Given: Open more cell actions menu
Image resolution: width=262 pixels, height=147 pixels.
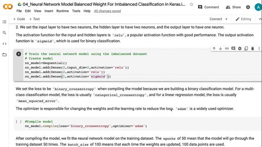Looking at the screenshot, I should [259, 49].
